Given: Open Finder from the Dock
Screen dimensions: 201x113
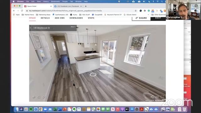Looking at the screenshot, I should pyautogui.click(x=16, y=109).
